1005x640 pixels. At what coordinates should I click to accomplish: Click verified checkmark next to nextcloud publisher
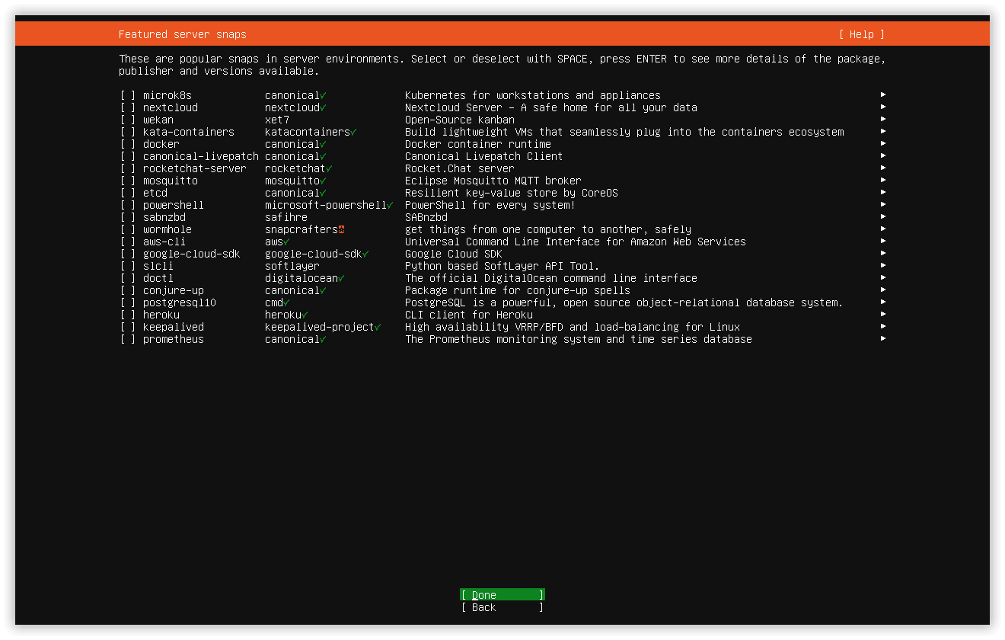pos(323,107)
